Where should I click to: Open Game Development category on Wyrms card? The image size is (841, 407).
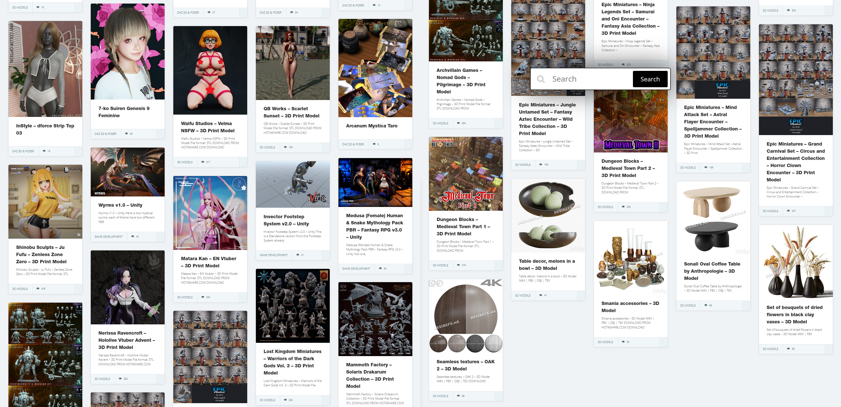108,236
